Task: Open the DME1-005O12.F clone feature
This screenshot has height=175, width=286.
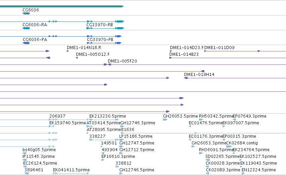Action: [x=93, y=54]
